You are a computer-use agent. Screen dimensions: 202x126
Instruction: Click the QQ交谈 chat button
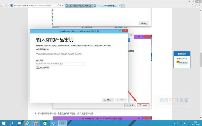(183, 62)
